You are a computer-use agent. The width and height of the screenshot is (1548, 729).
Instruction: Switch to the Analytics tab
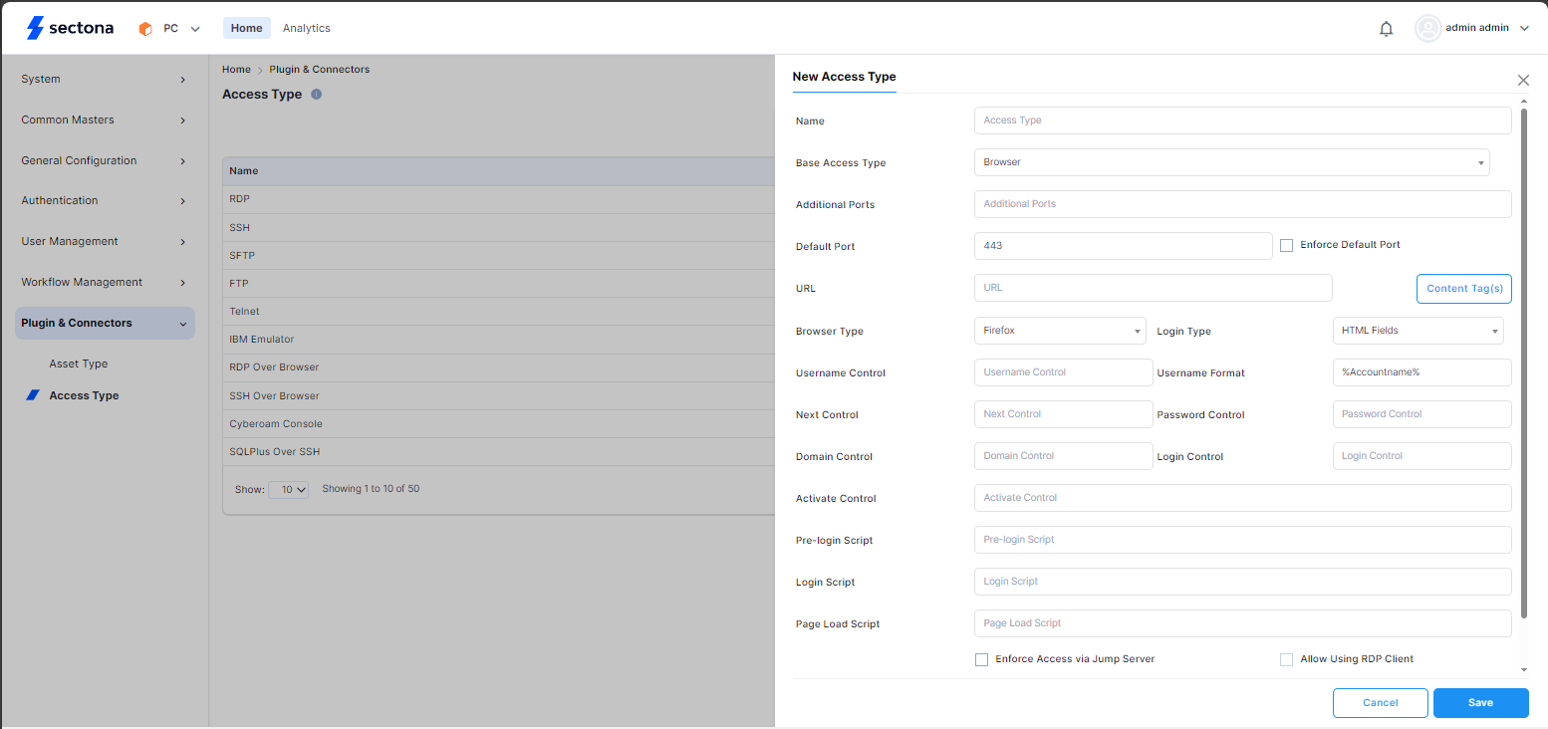coord(306,28)
